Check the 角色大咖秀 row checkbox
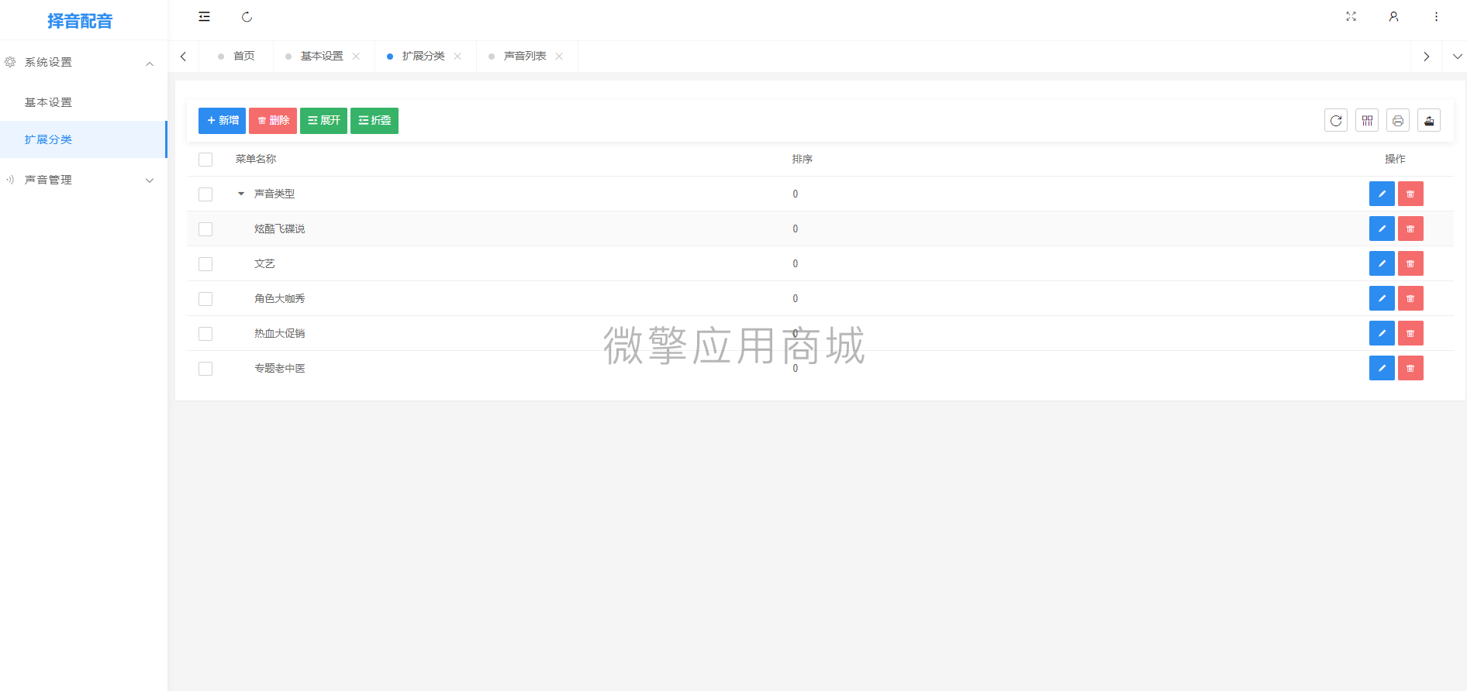Viewport: 1467px width, 691px height. coord(205,299)
